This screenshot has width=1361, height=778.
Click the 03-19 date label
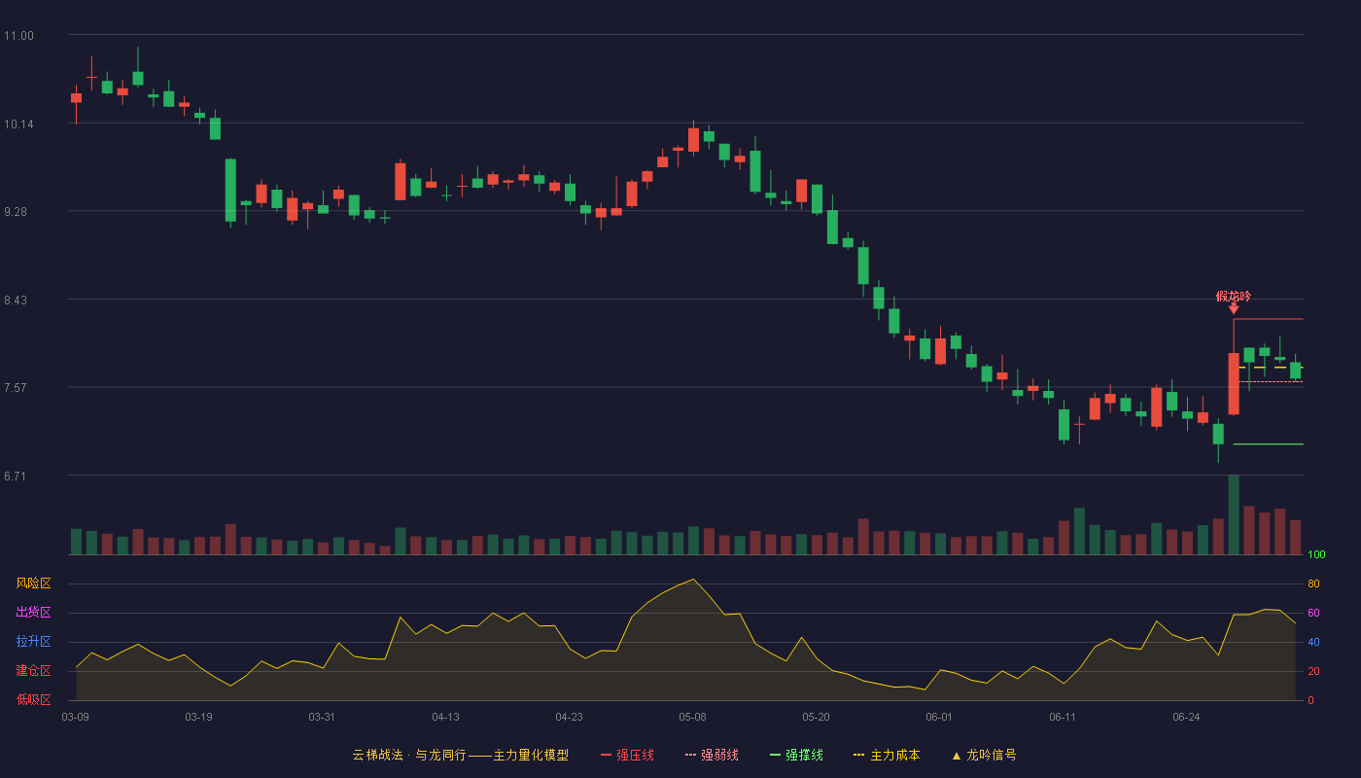click(x=198, y=717)
